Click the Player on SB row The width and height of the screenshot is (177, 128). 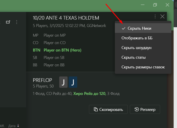click(x=54, y=58)
